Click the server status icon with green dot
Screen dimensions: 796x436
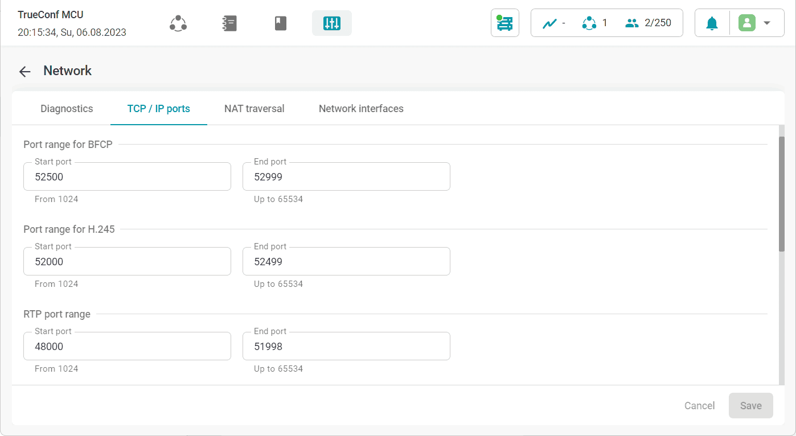(x=505, y=23)
